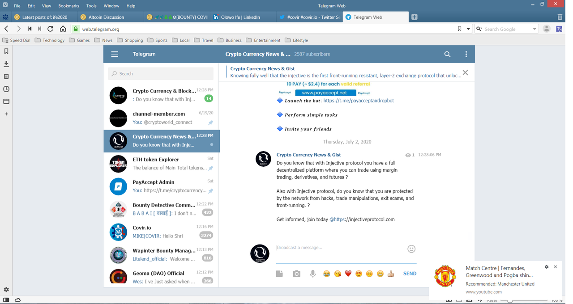The height and width of the screenshot is (304, 573).
Task: Open the emoji picker smiley icon
Action: [411, 249]
